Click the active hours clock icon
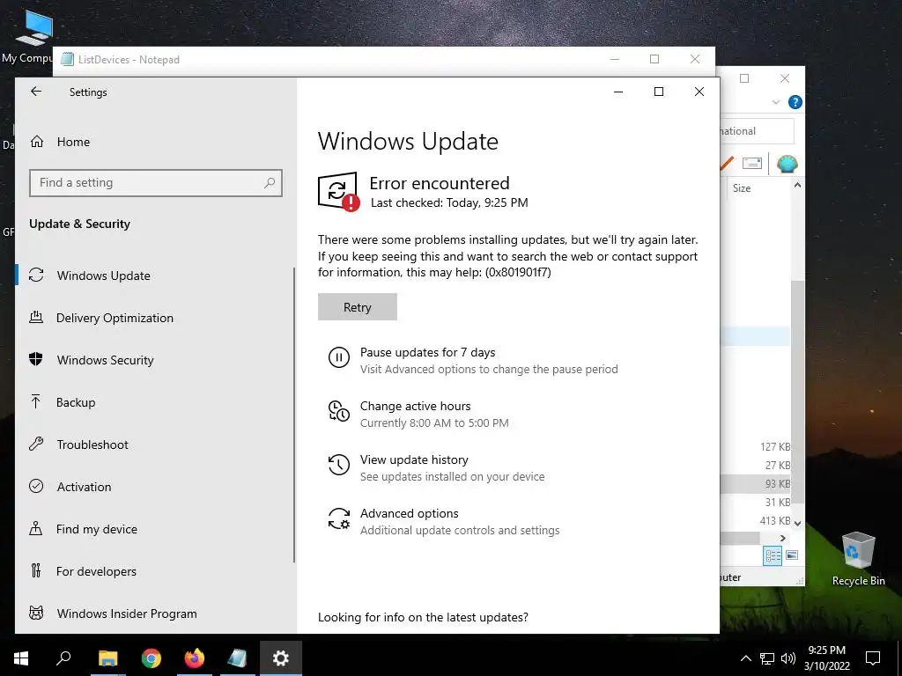Image resolution: width=902 pixels, height=676 pixels. [339, 411]
